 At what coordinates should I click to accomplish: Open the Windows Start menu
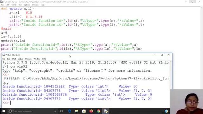[x=3, y=111]
